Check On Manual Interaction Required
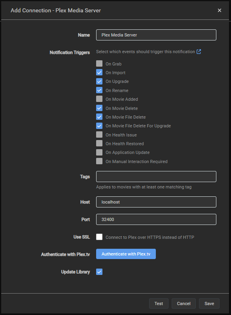The height and width of the screenshot is (315, 231). (x=99, y=161)
